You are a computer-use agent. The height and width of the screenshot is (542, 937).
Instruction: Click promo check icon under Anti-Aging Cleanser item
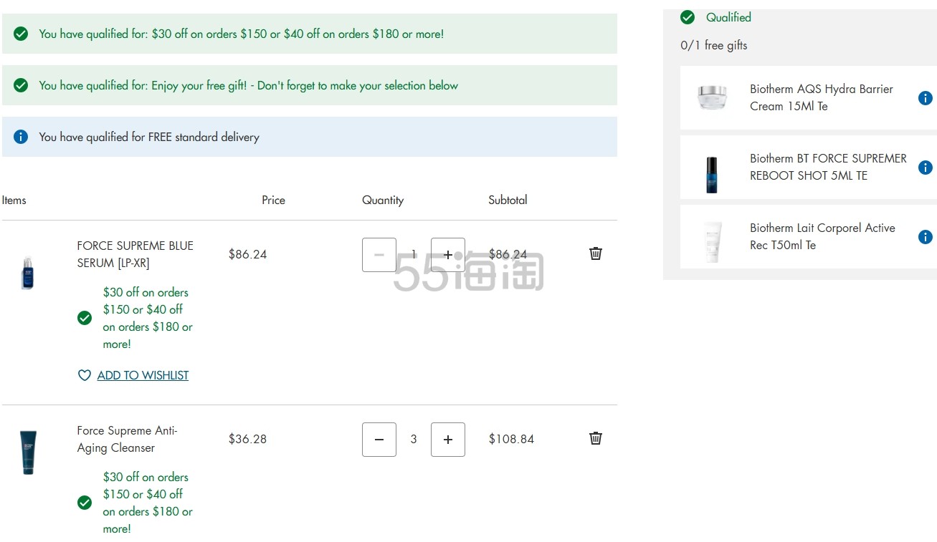point(85,503)
